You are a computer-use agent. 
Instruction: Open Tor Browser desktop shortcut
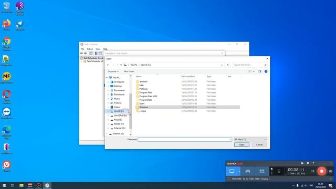[20, 8]
